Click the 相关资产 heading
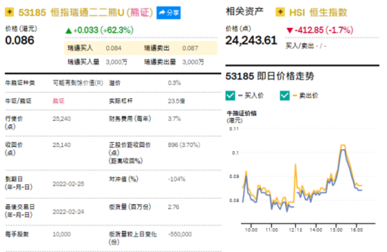Screen dimensions: 387x252 click(x=244, y=12)
